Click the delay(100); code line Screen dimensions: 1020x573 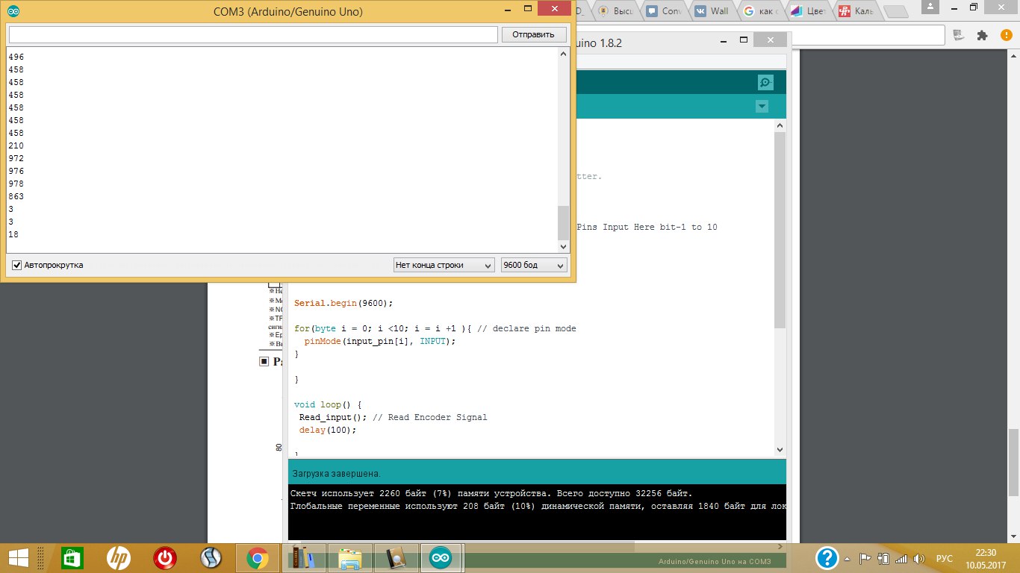click(328, 430)
